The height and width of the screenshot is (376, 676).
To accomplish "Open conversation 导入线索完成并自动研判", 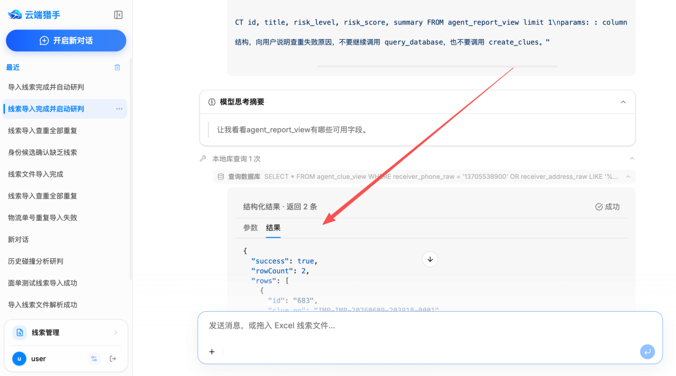I will [x=46, y=87].
